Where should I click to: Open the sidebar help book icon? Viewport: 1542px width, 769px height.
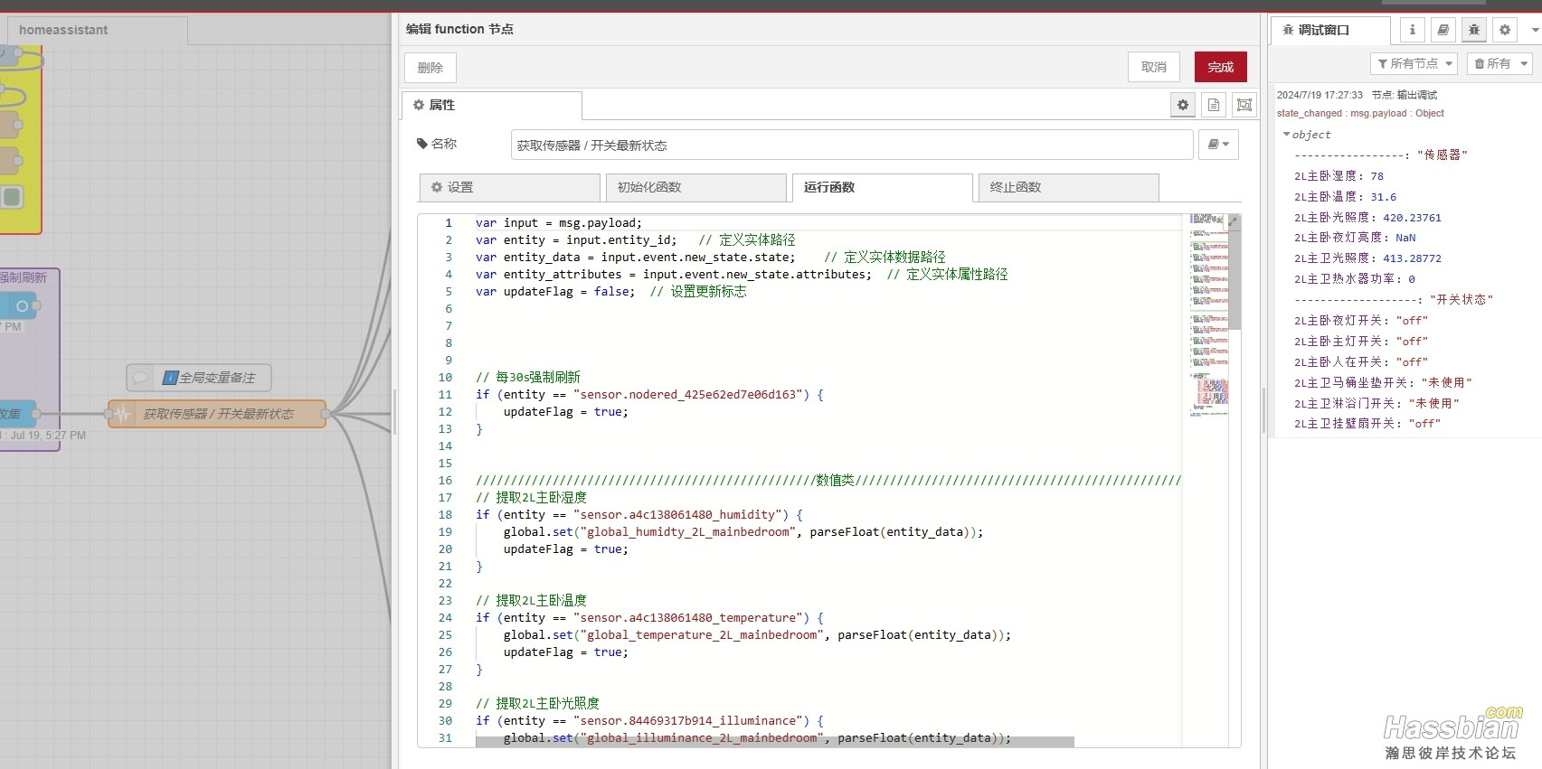pyautogui.click(x=1443, y=30)
